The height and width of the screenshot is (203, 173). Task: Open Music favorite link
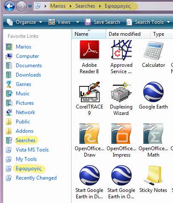coord(23,94)
